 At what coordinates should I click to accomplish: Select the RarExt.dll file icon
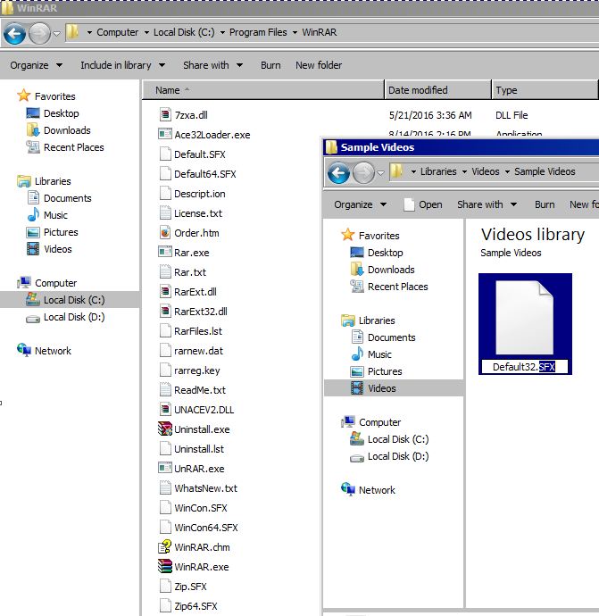(165, 292)
